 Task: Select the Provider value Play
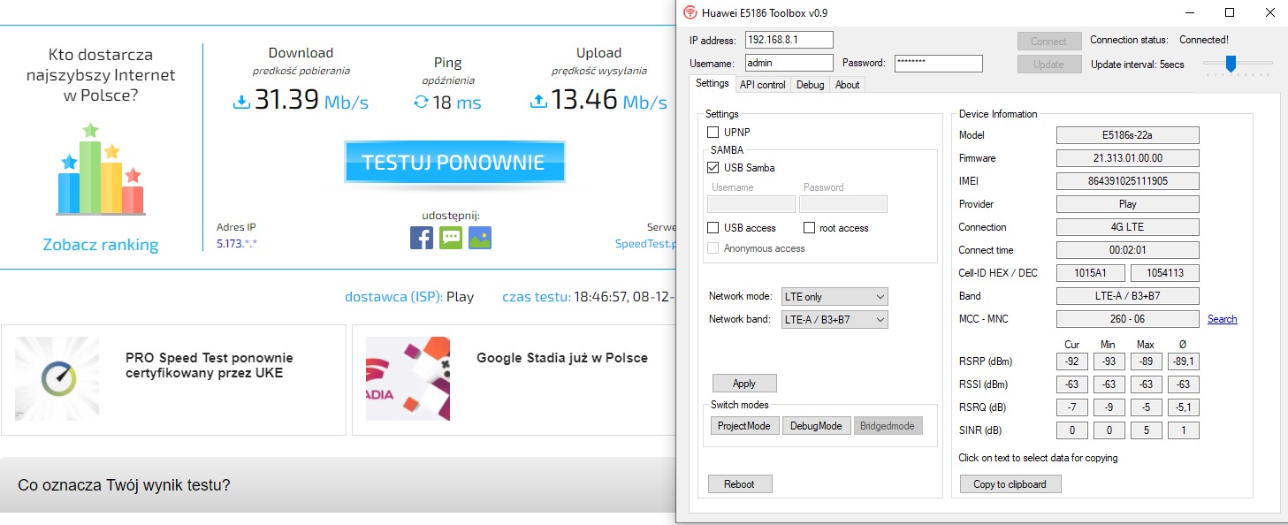1128,204
